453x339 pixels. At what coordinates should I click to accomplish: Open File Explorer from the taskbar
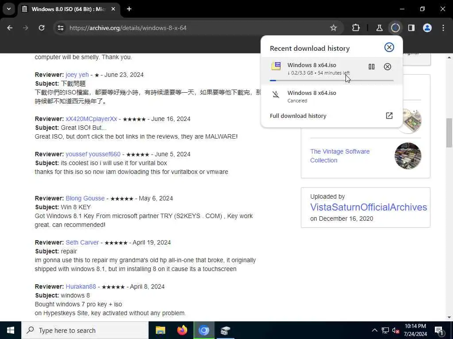coord(160,330)
